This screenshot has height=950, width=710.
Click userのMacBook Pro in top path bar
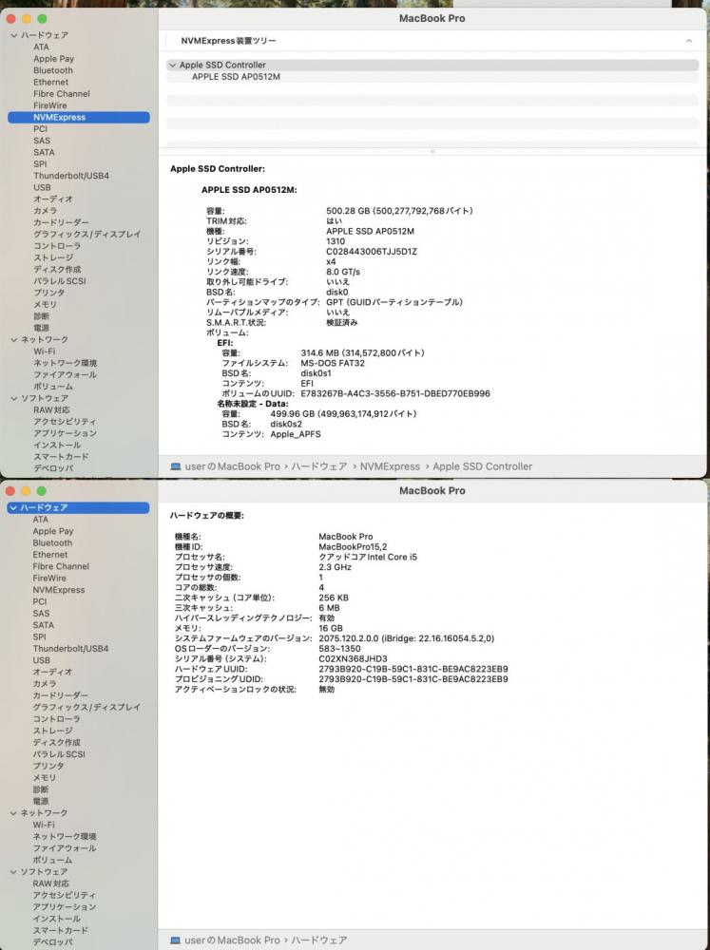point(232,466)
